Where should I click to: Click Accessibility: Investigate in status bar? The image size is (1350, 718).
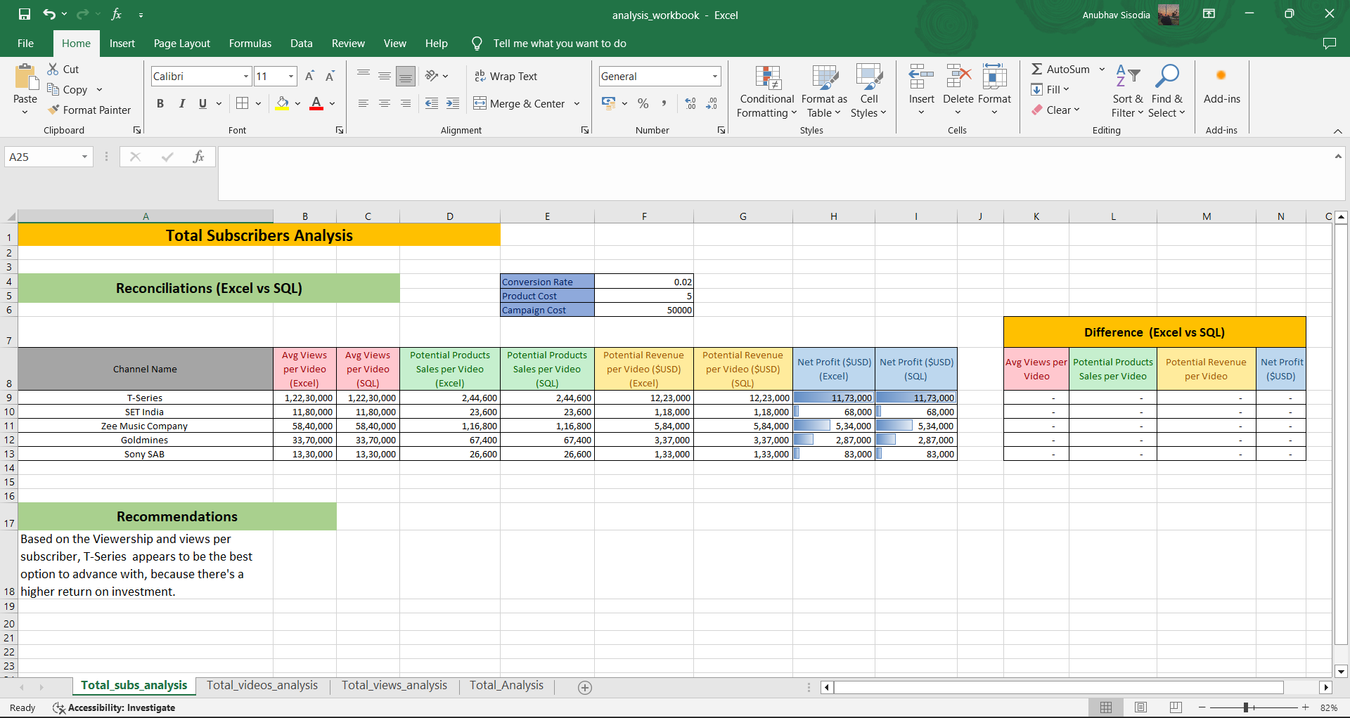click(115, 707)
